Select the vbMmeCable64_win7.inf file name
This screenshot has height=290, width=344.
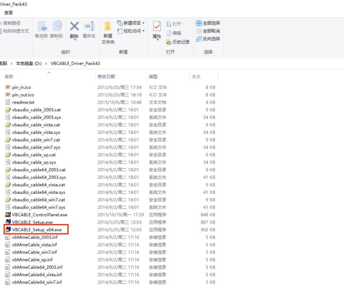(x=37, y=282)
